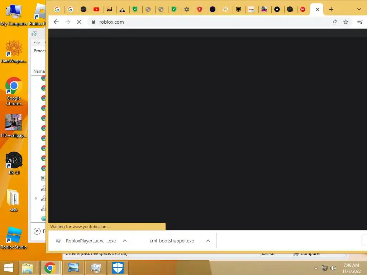This screenshot has height=275, width=367.
Task: Go back to the previous page
Action: 56,22
